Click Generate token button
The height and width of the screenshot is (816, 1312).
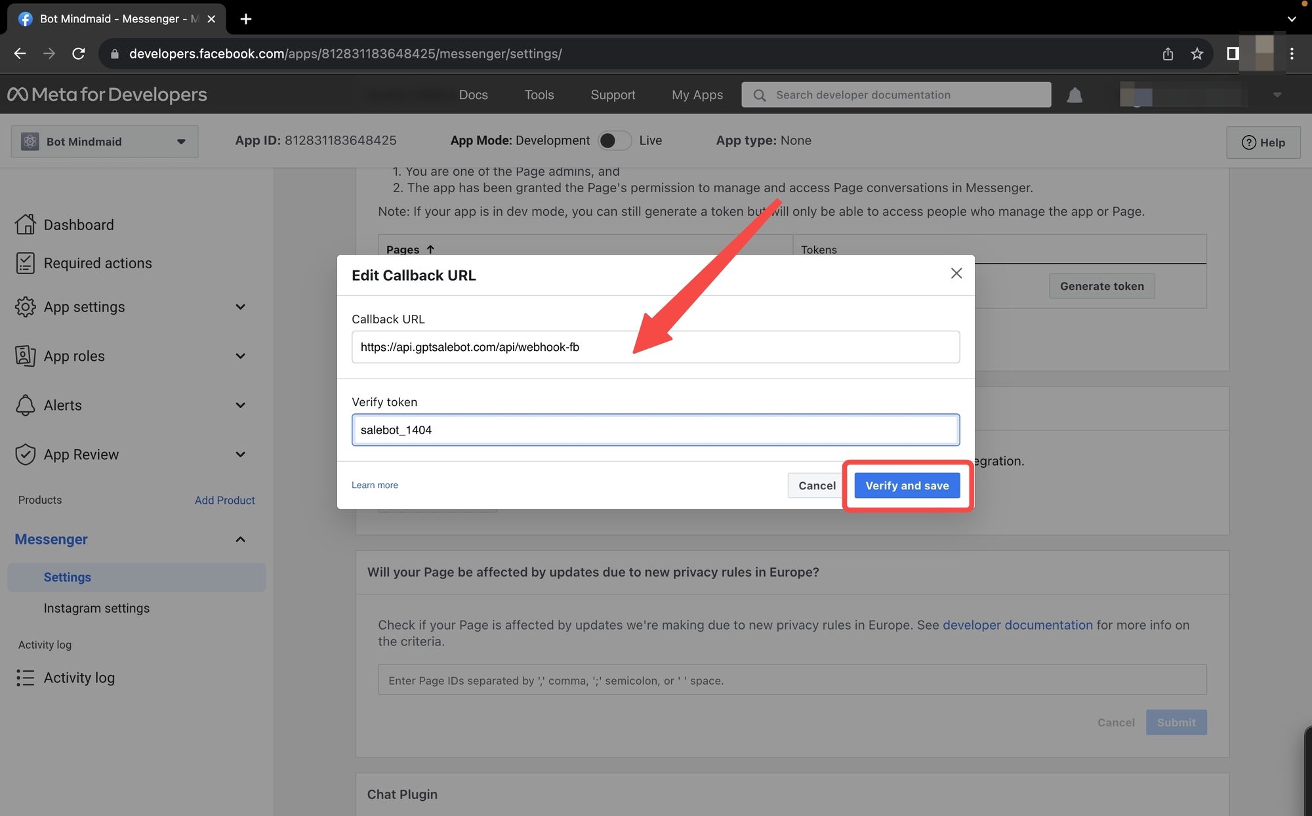pos(1102,286)
